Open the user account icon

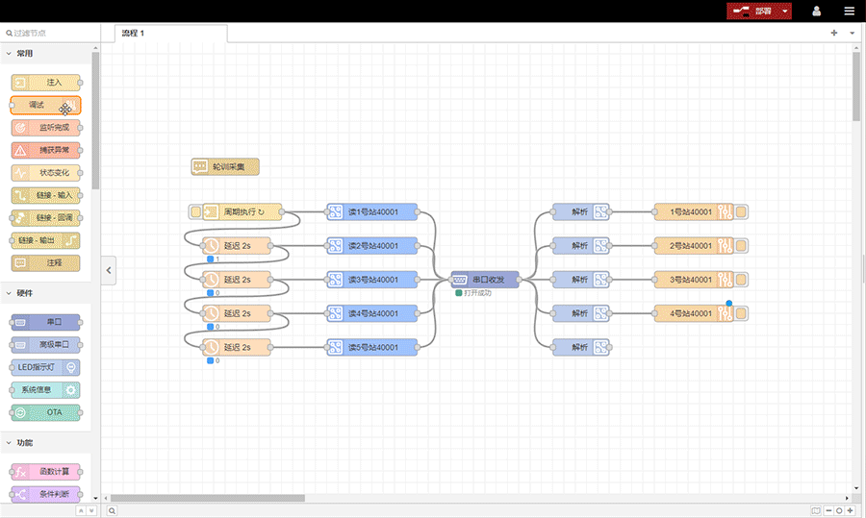click(817, 12)
